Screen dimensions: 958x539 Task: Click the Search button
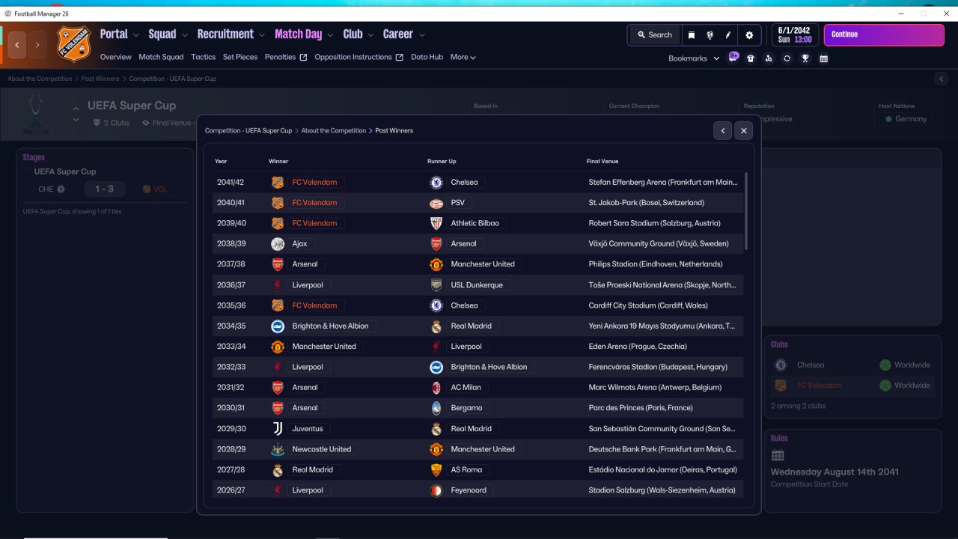[x=654, y=35]
